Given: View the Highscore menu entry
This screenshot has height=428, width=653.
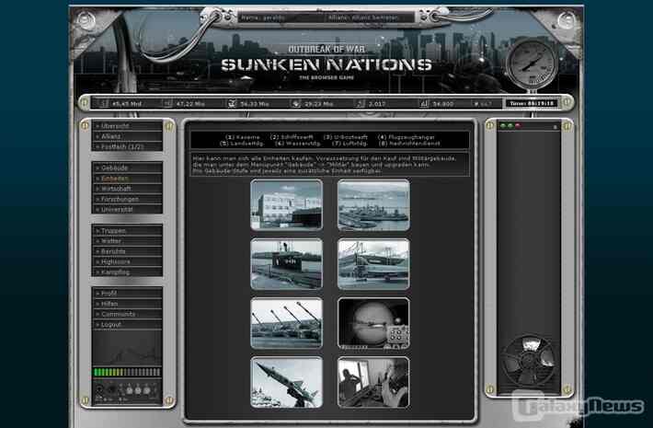Looking at the screenshot, I should pos(127,261).
